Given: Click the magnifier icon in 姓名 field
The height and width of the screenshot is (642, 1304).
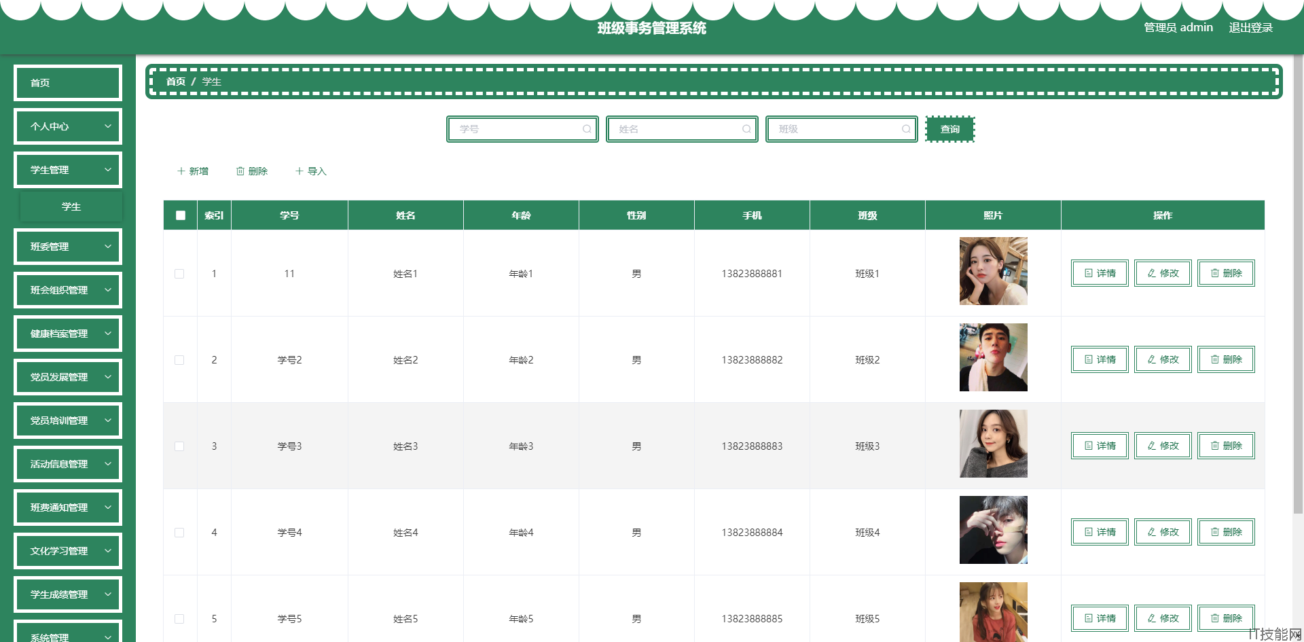Looking at the screenshot, I should (x=746, y=129).
